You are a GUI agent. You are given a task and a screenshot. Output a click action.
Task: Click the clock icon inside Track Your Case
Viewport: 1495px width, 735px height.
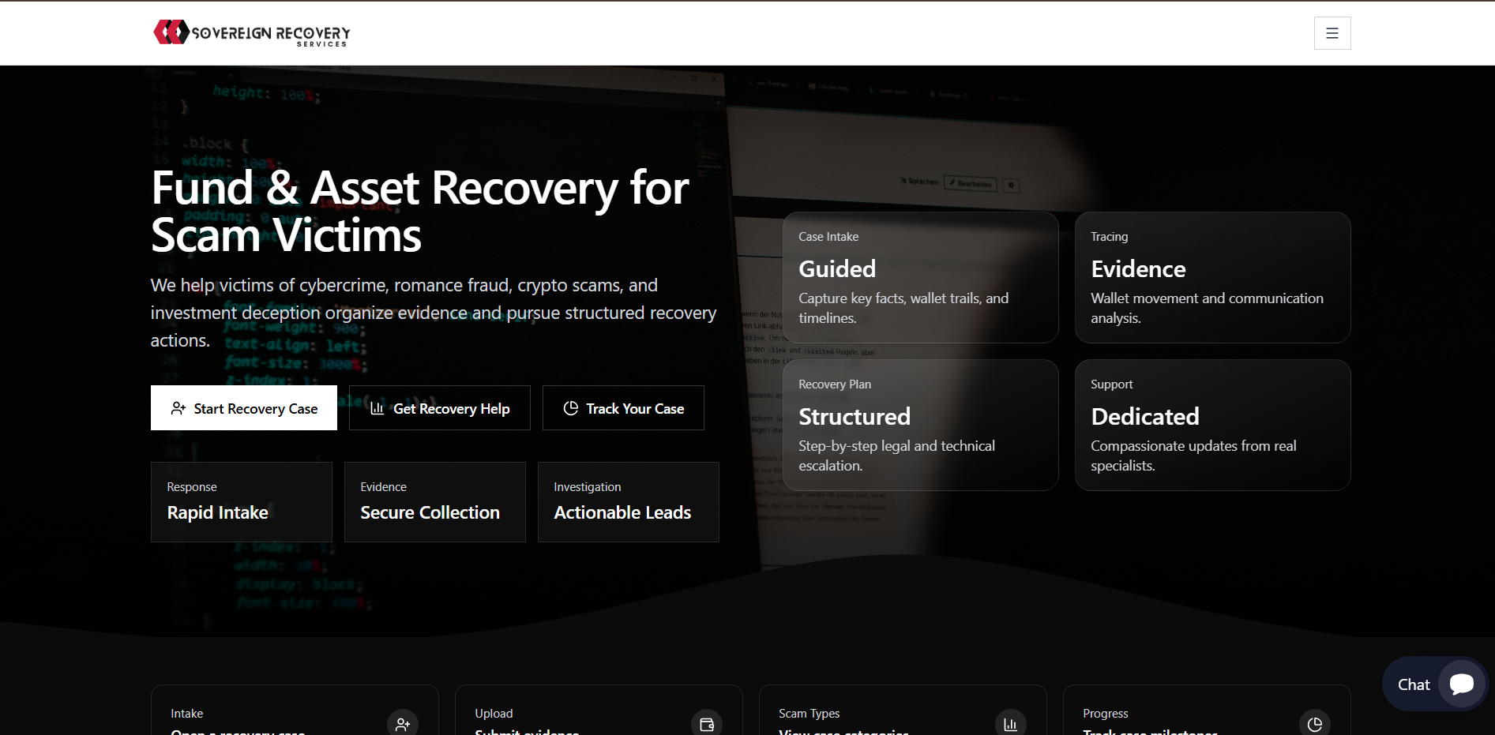(571, 408)
